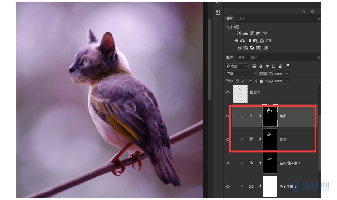Image resolution: width=337 pixels, height=200 pixels.
Task: Add an Exposure adjustment
Action: click(259, 33)
